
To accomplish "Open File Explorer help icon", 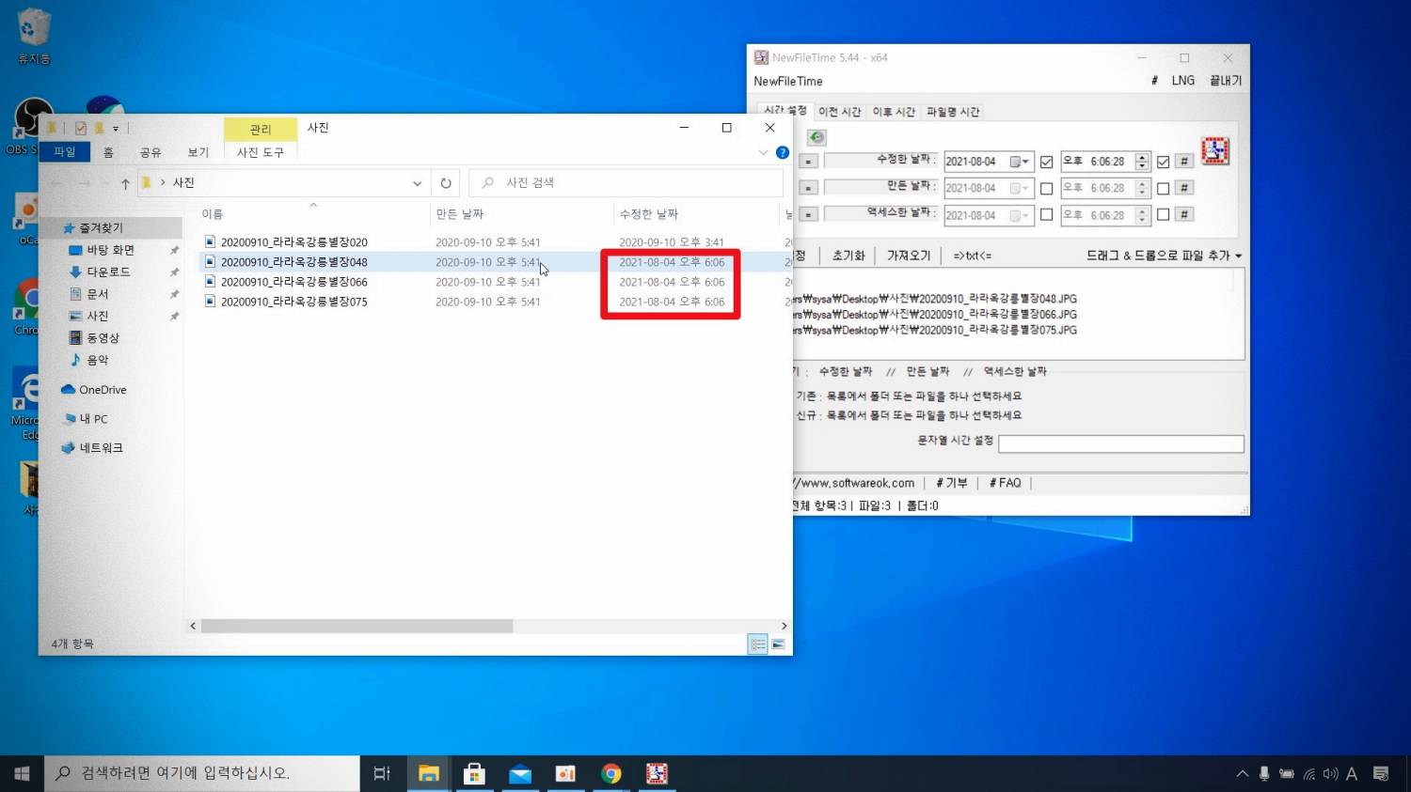I will pos(782,152).
